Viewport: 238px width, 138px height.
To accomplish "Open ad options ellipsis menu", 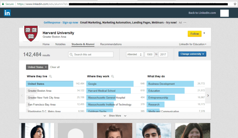I will click(185, 22).
